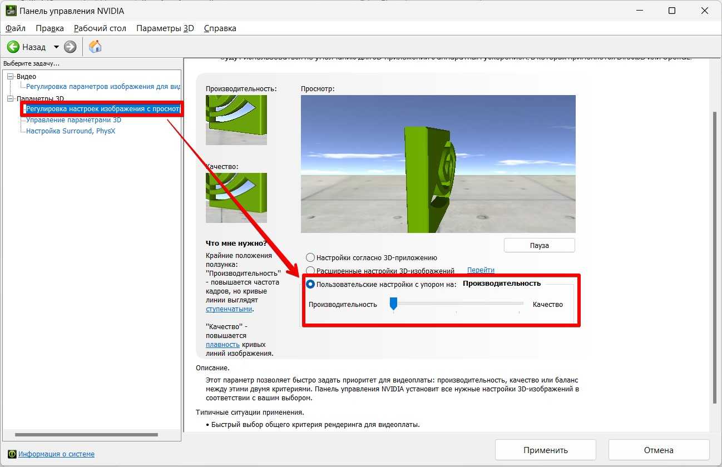
Task: Select Настройка Surround, PhysX tree item
Action: point(71,131)
